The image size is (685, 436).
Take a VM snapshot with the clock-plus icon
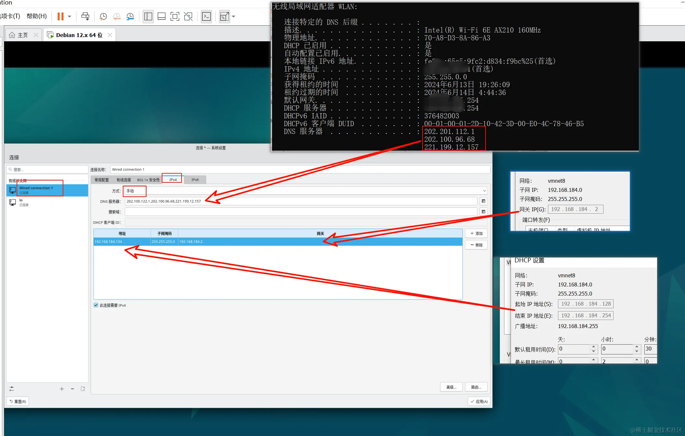tap(103, 17)
